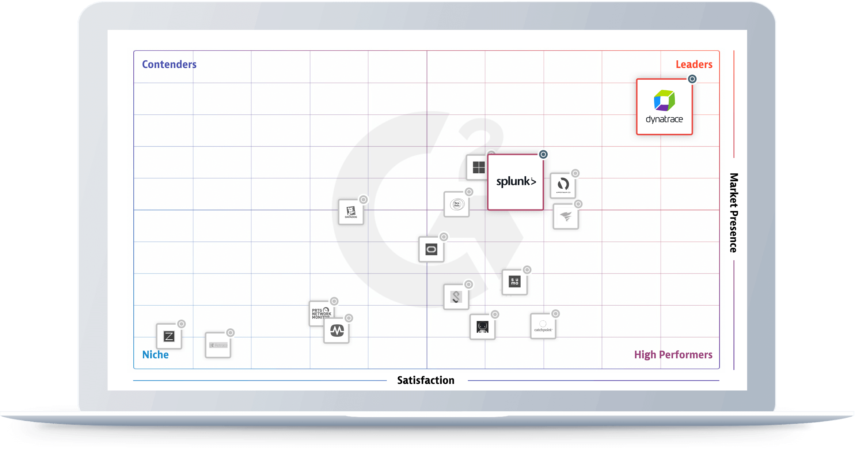Click the circle marker on Sumo Logic tile

coord(527,270)
